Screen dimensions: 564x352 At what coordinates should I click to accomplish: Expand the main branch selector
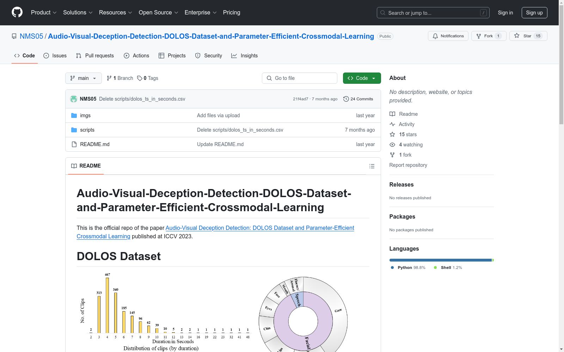(83, 78)
